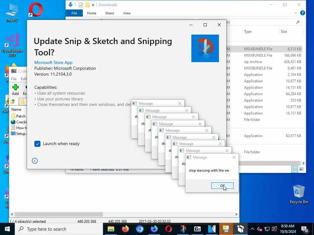Open the Microsoft Store App link

pos(53,62)
